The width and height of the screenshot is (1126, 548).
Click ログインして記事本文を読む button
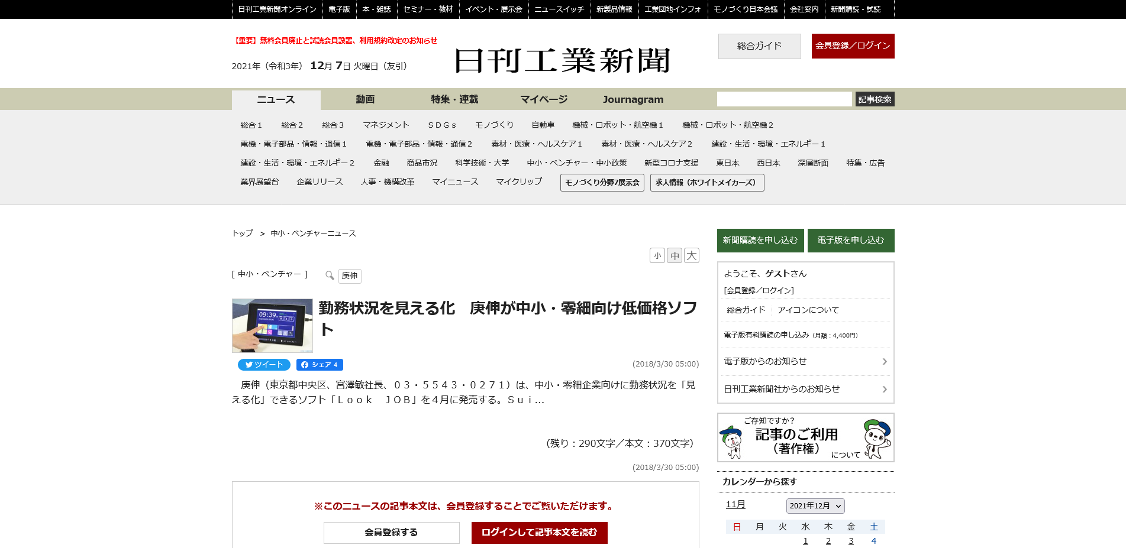[539, 533]
